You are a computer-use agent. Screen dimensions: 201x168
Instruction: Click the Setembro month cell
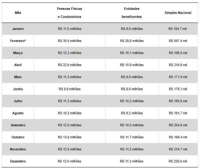18,125
